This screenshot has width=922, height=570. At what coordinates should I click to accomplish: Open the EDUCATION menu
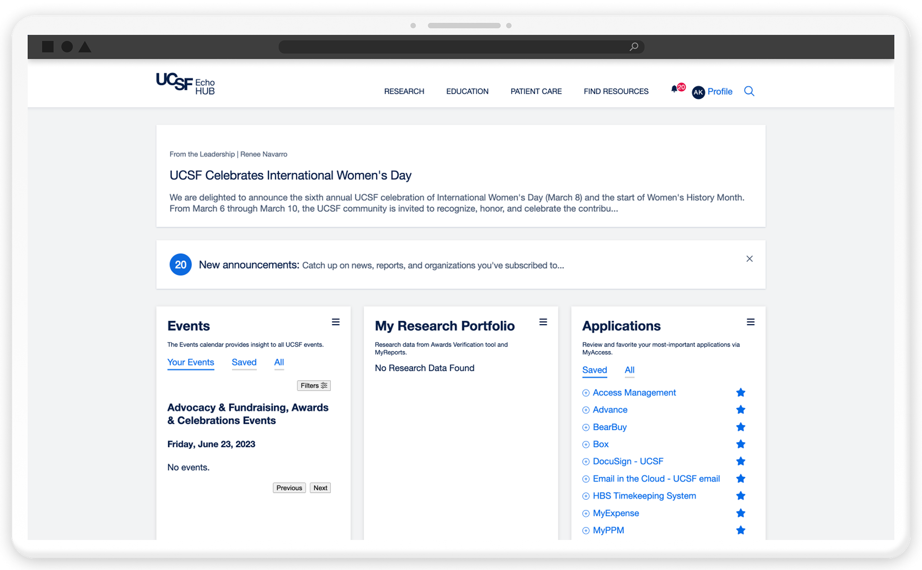pos(467,91)
